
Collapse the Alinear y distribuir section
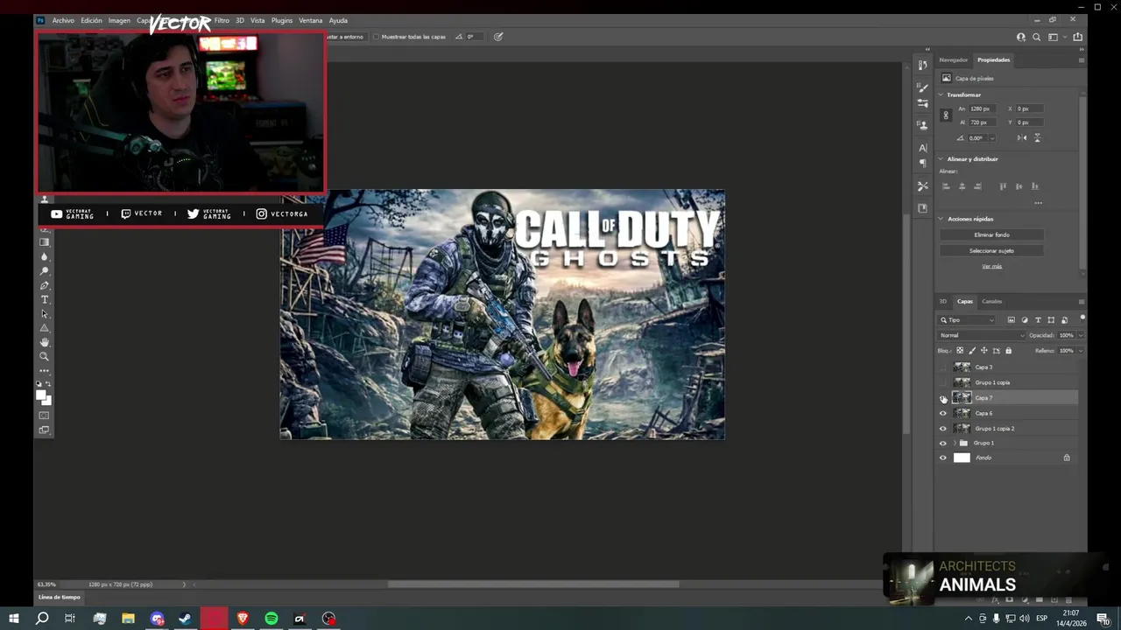tap(941, 159)
